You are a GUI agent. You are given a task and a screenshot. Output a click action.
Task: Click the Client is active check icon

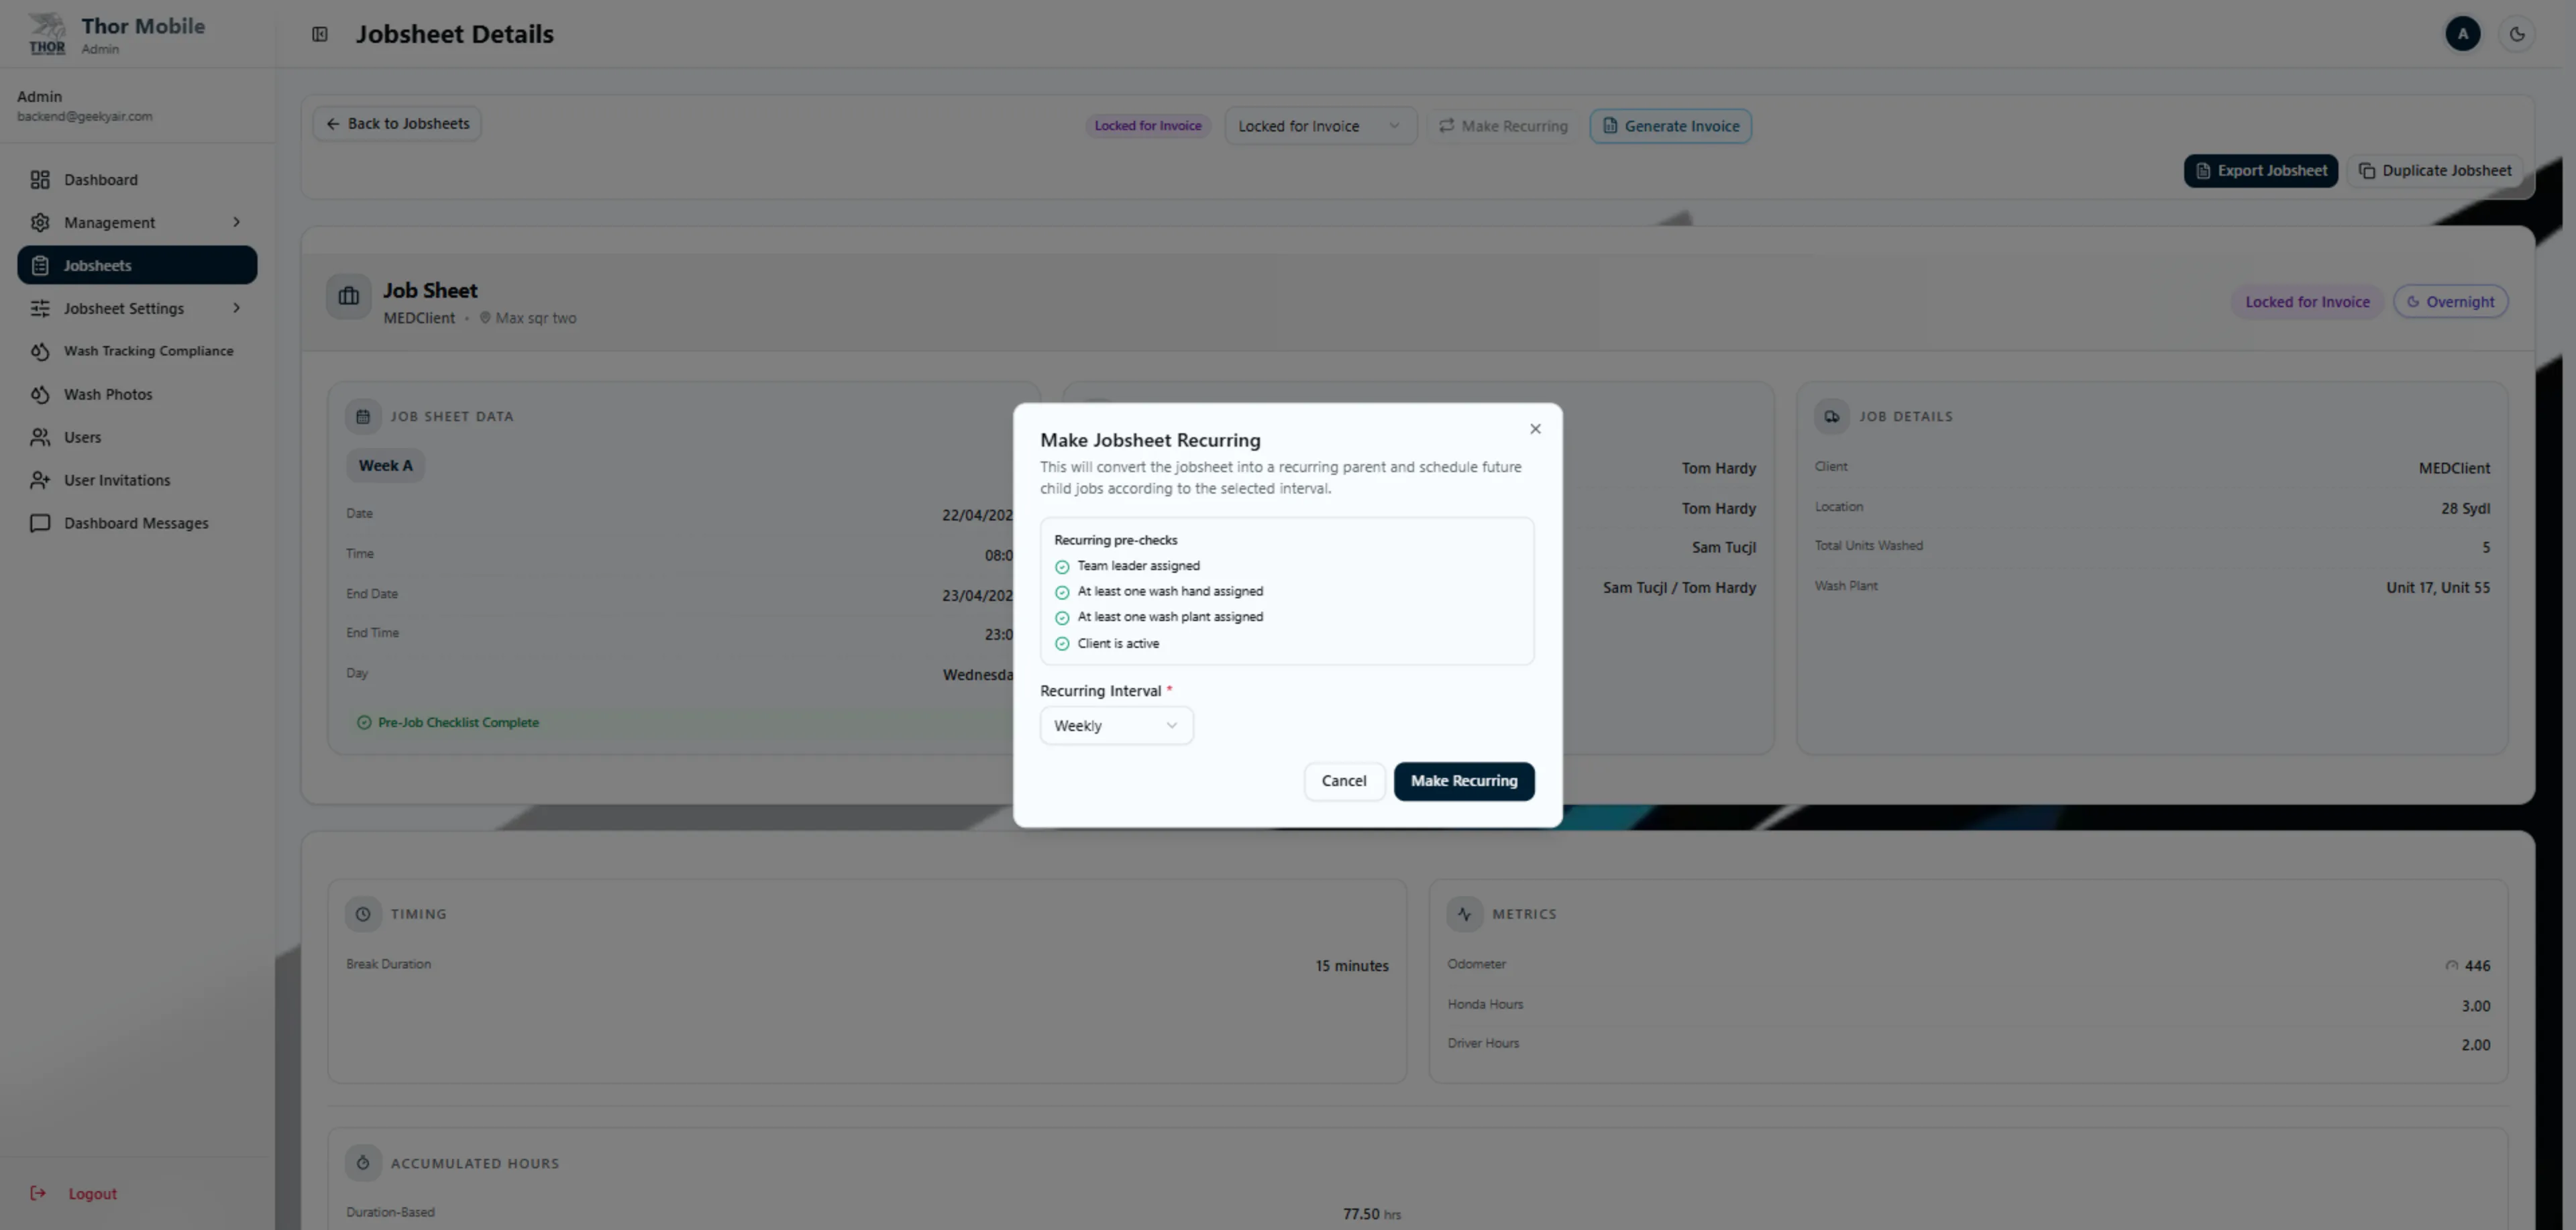pos(1062,644)
